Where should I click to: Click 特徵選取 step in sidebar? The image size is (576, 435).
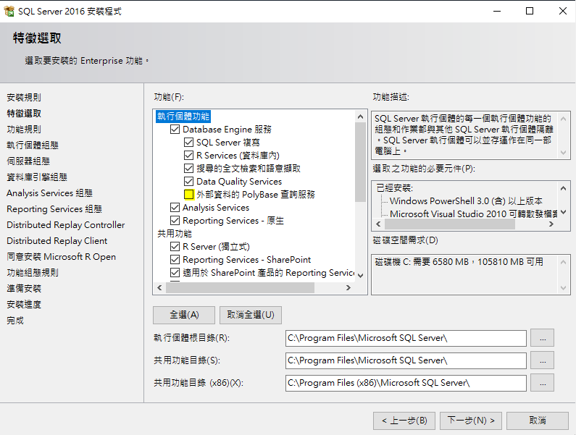click(x=24, y=114)
